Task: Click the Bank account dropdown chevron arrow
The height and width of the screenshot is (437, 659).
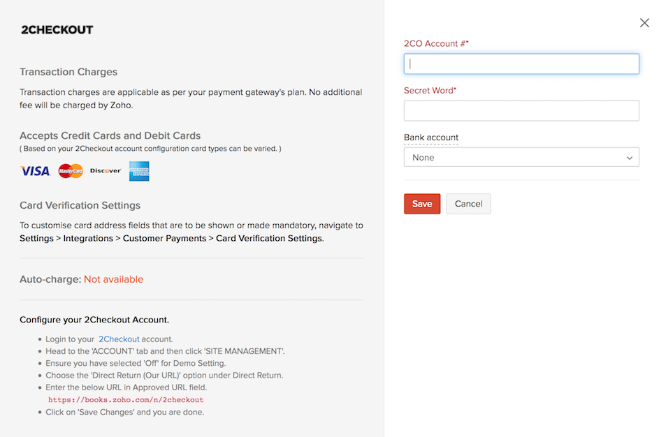Action: [630, 158]
